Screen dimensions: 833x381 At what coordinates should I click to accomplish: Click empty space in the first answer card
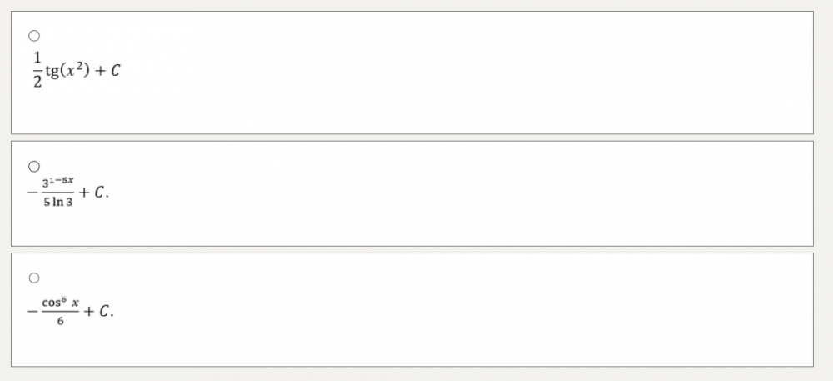[458, 75]
